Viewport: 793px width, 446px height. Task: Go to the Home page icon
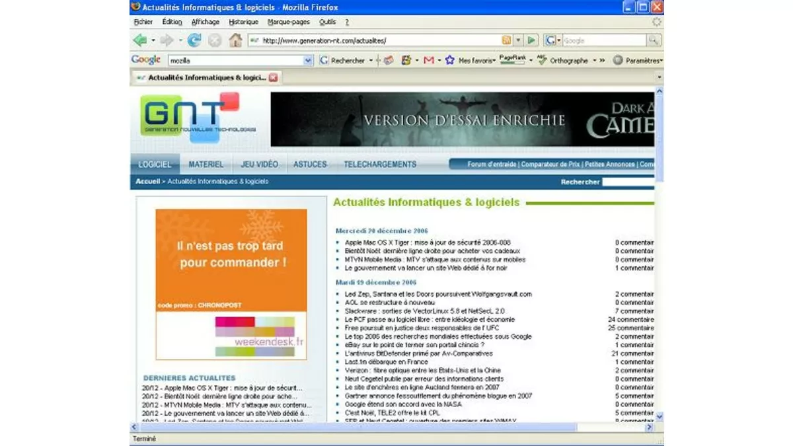pyautogui.click(x=235, y=40)
